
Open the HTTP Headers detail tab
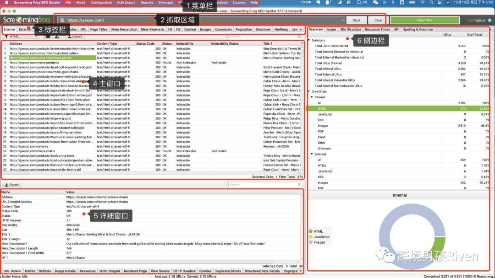pos(184,271)
